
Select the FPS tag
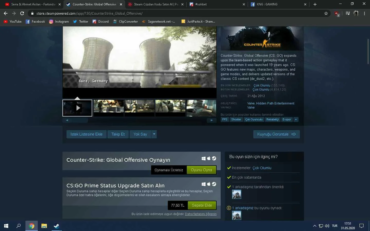(x=225, y=119)
